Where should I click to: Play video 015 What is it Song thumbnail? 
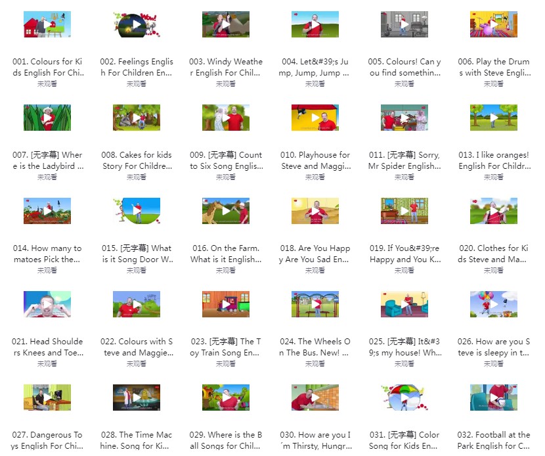tap(137, 211)
